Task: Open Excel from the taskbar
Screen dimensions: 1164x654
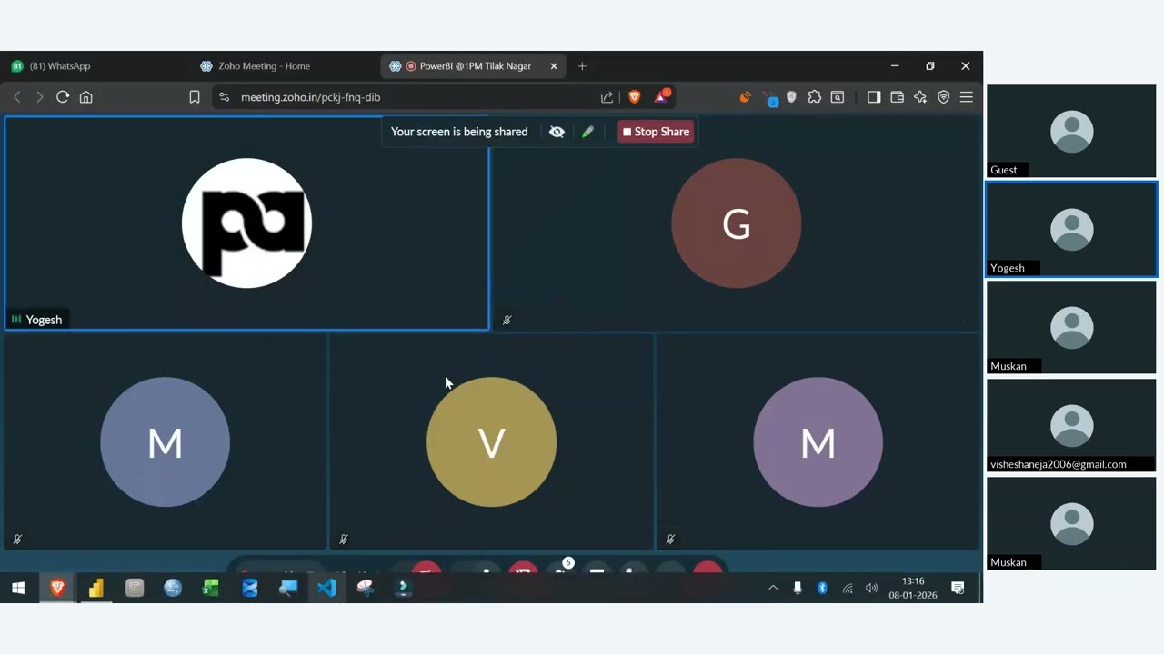Action: tap(211, 589)
